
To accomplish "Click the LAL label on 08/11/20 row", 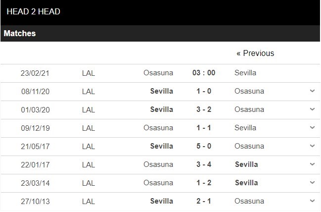I will [x=89, y=91].
